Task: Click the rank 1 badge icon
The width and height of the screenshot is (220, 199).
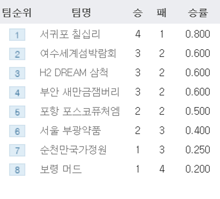Action: pyautogui.click(x=17, y=34)
